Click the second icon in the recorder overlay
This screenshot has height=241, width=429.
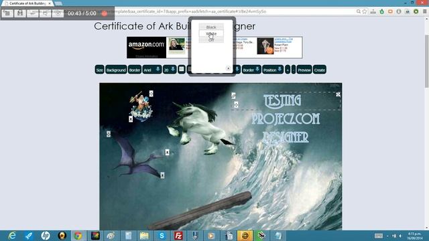coord(19,13)
